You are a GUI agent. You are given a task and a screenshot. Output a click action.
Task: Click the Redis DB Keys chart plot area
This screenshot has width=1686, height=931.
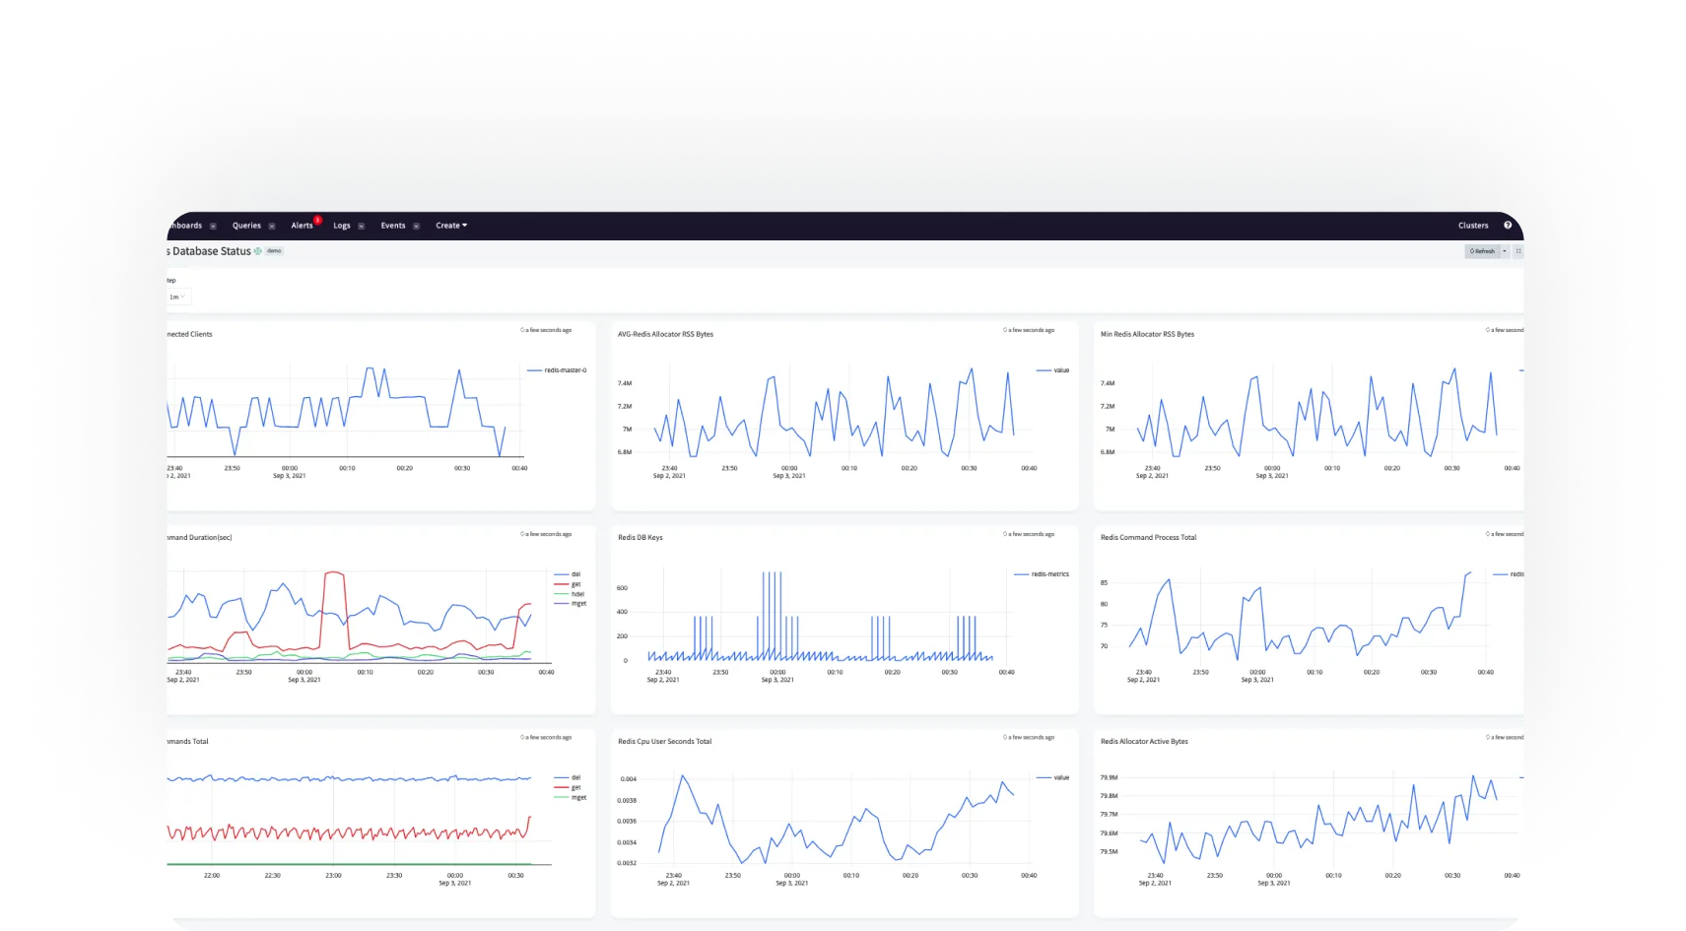click(828, 615)
